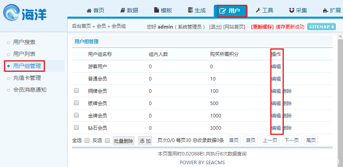Click 编辑 link for 钻石会员
This screenshot has height=167, width=343.
click(276, 128)
